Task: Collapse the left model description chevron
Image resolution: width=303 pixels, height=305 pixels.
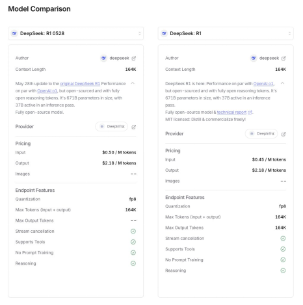Action: pyautogui.click(x=133, y=83)
